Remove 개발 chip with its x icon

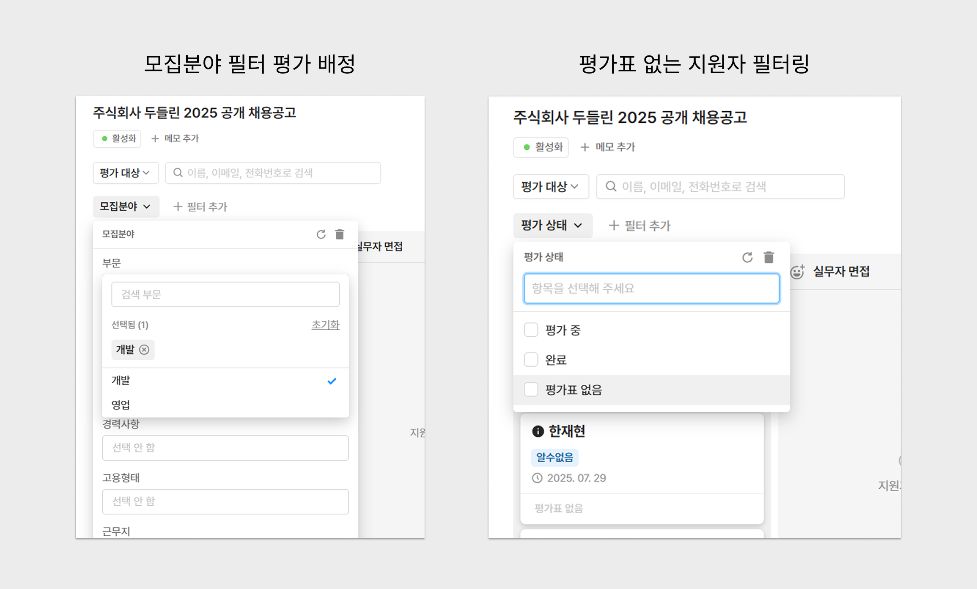pyautogui.click(x=144, y=350)
